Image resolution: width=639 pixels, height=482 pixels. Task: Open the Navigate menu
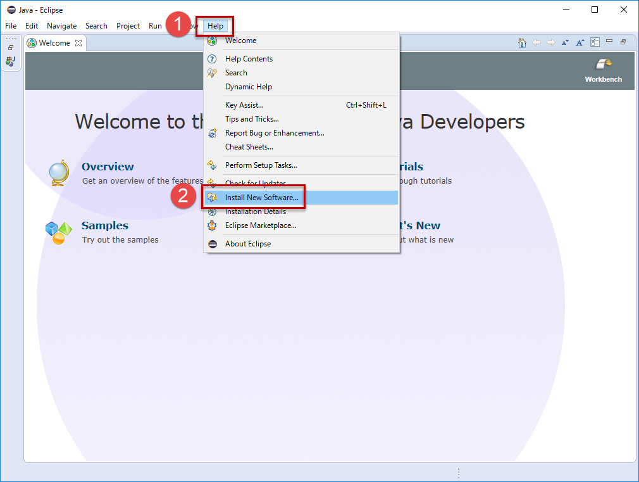[61, 26]
